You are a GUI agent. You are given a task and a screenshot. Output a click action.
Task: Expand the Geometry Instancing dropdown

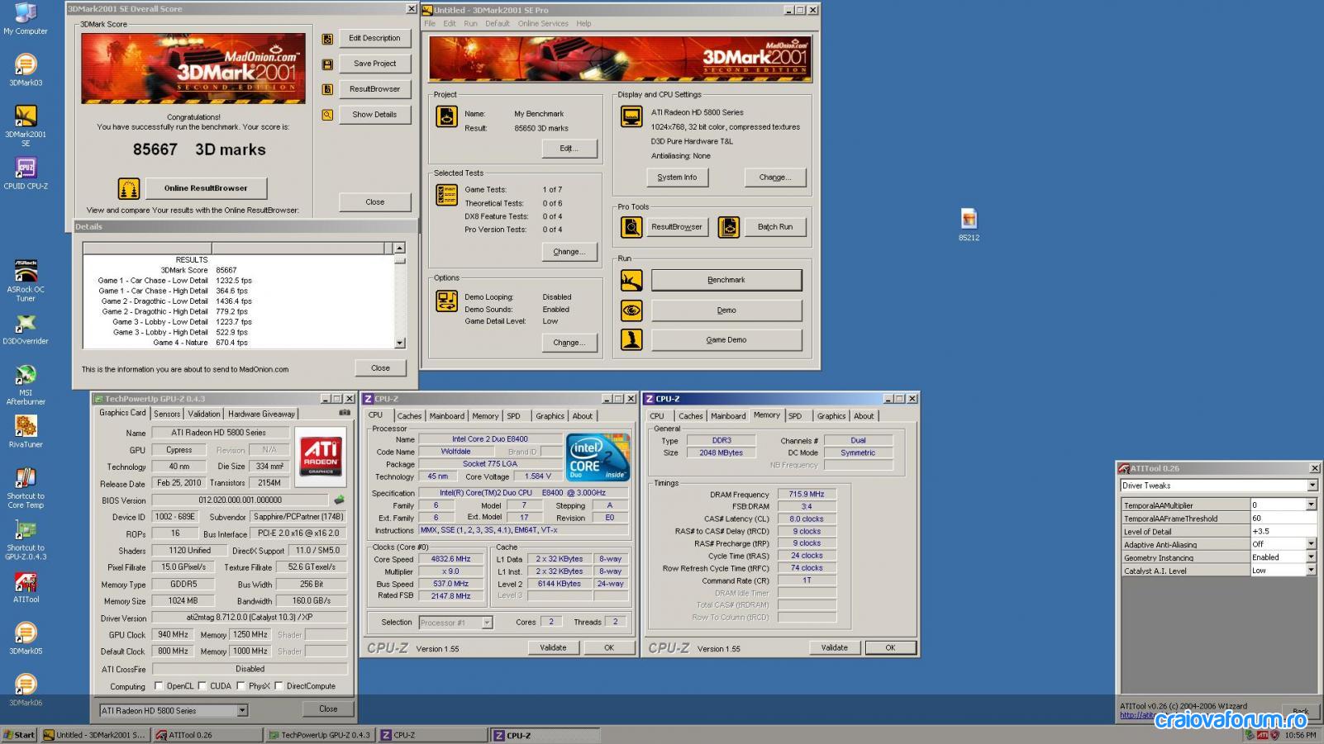point(1311,557)
